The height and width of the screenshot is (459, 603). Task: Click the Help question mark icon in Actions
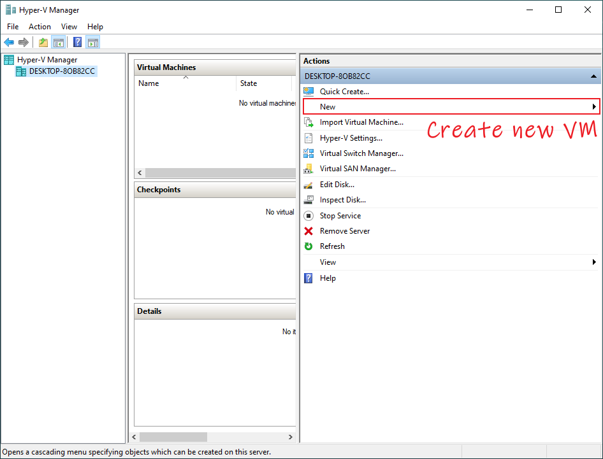click(x=309, y=278)
